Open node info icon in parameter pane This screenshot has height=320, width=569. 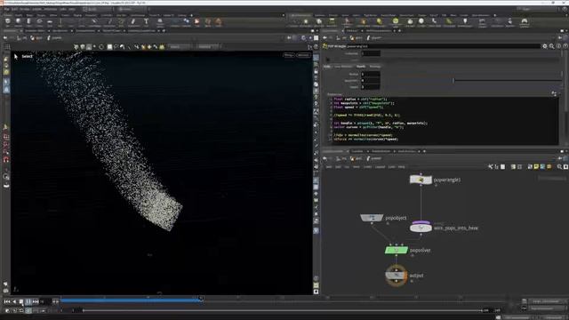pos(559,46)
